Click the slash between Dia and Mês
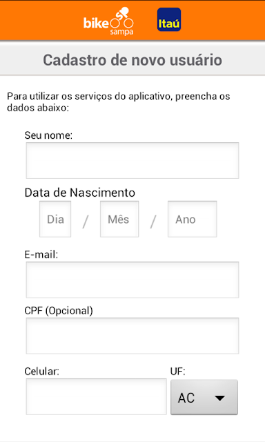The image size is (265, 442). 86,222
